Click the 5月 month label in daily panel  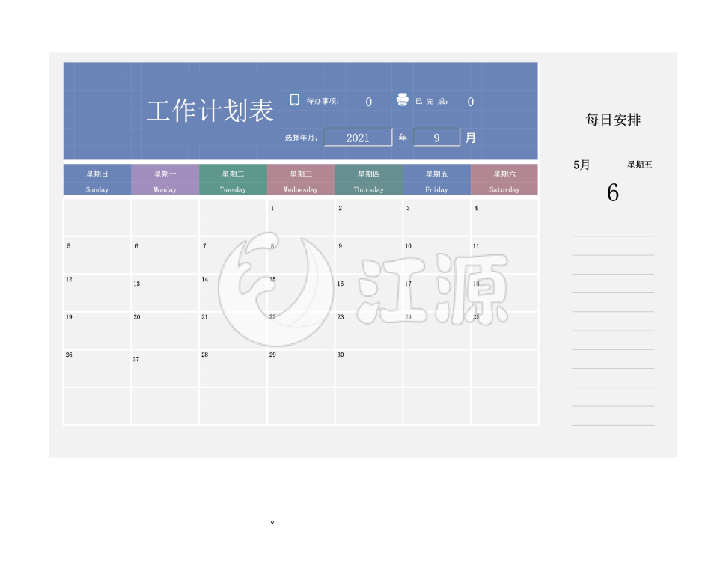tap(582, 165)
